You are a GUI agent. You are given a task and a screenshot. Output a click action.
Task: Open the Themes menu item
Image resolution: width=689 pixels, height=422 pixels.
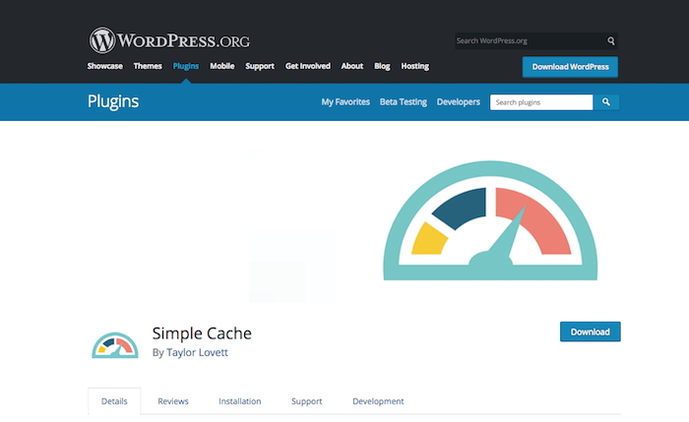coord(148,66)
